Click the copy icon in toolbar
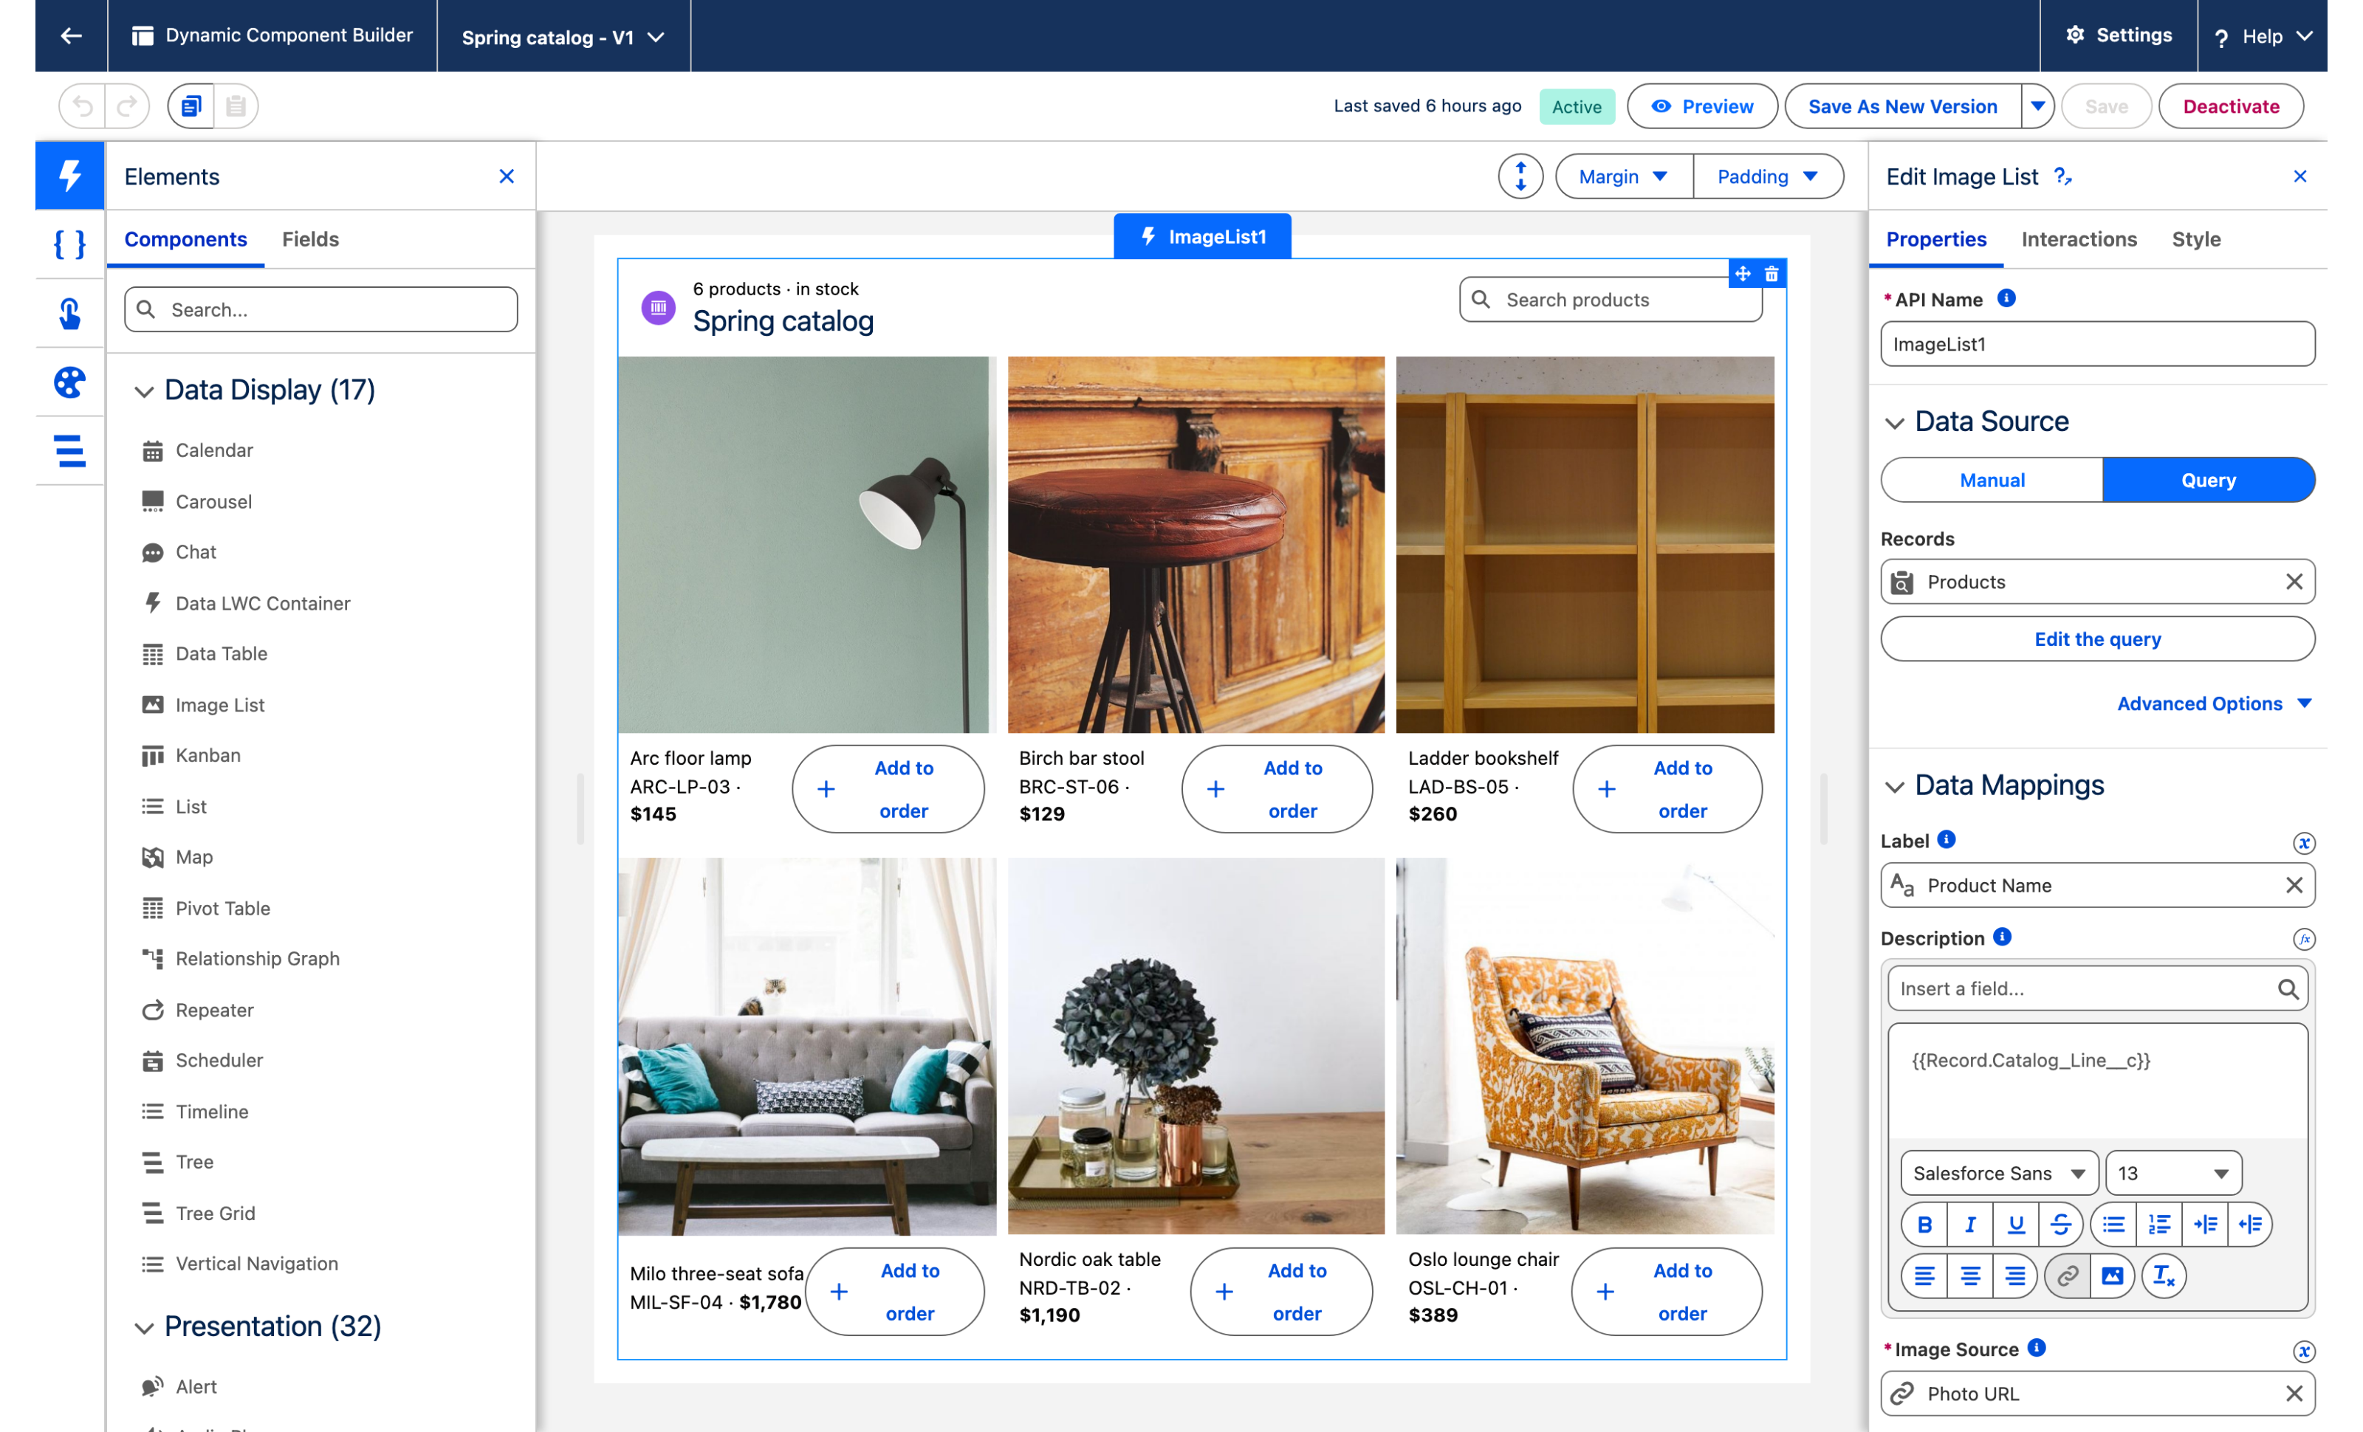The width and height of the screenshot is (2363, 1432). [x=192, y=106]
